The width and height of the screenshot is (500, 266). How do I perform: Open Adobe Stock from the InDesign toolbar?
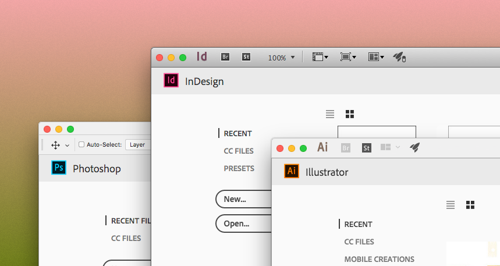click(x=246, y=57)
